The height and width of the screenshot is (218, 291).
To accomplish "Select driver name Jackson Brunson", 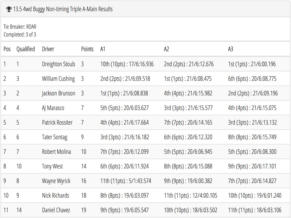I will (58, 93).
